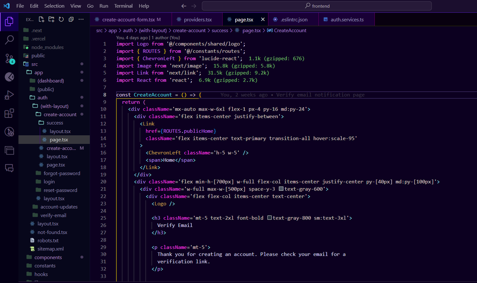Expand the (dashboard) folder

click(54, 81)
